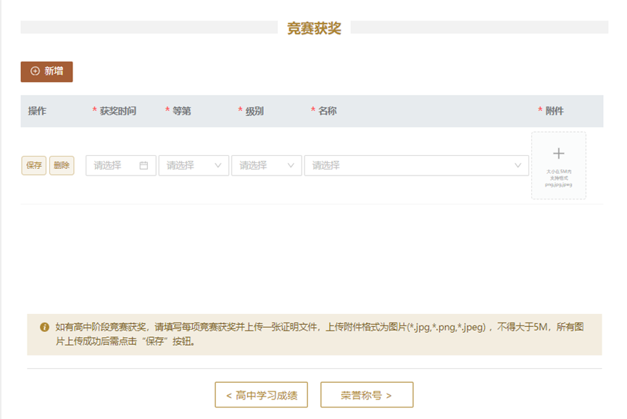Select the 等第 column header
This screenshot has height=419, width=627.
pos(181,111)
